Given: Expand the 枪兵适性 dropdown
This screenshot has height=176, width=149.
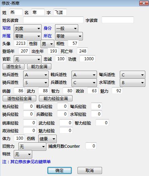Looking at the screenshot, I should point(36,75).
